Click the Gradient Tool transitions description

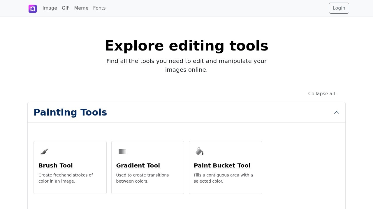(142, 178)
